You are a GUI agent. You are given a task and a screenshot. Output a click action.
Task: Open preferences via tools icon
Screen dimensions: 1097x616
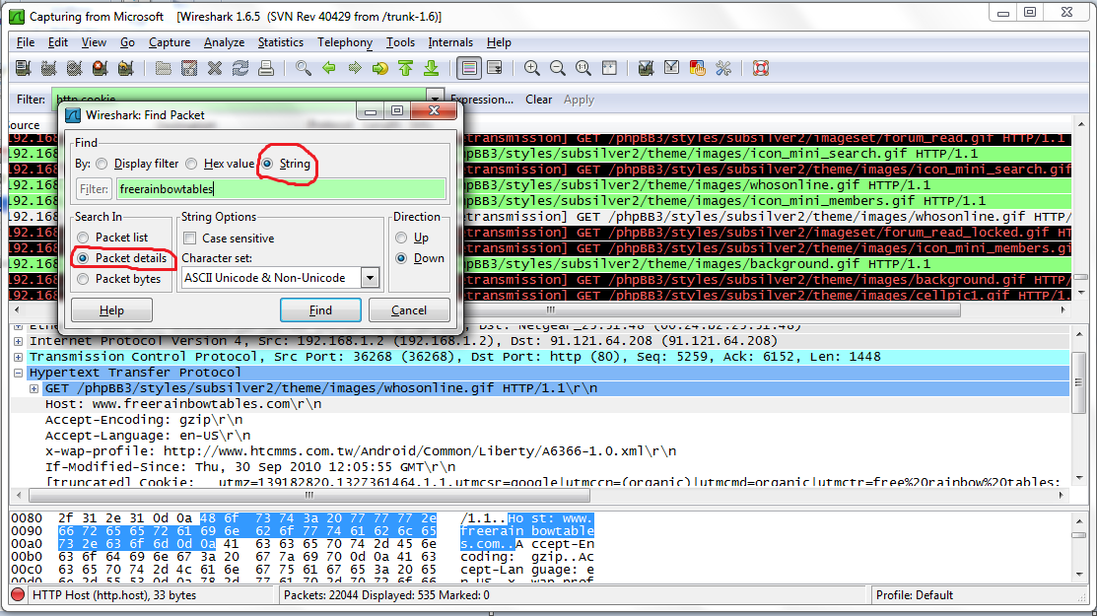click(723, 68)
